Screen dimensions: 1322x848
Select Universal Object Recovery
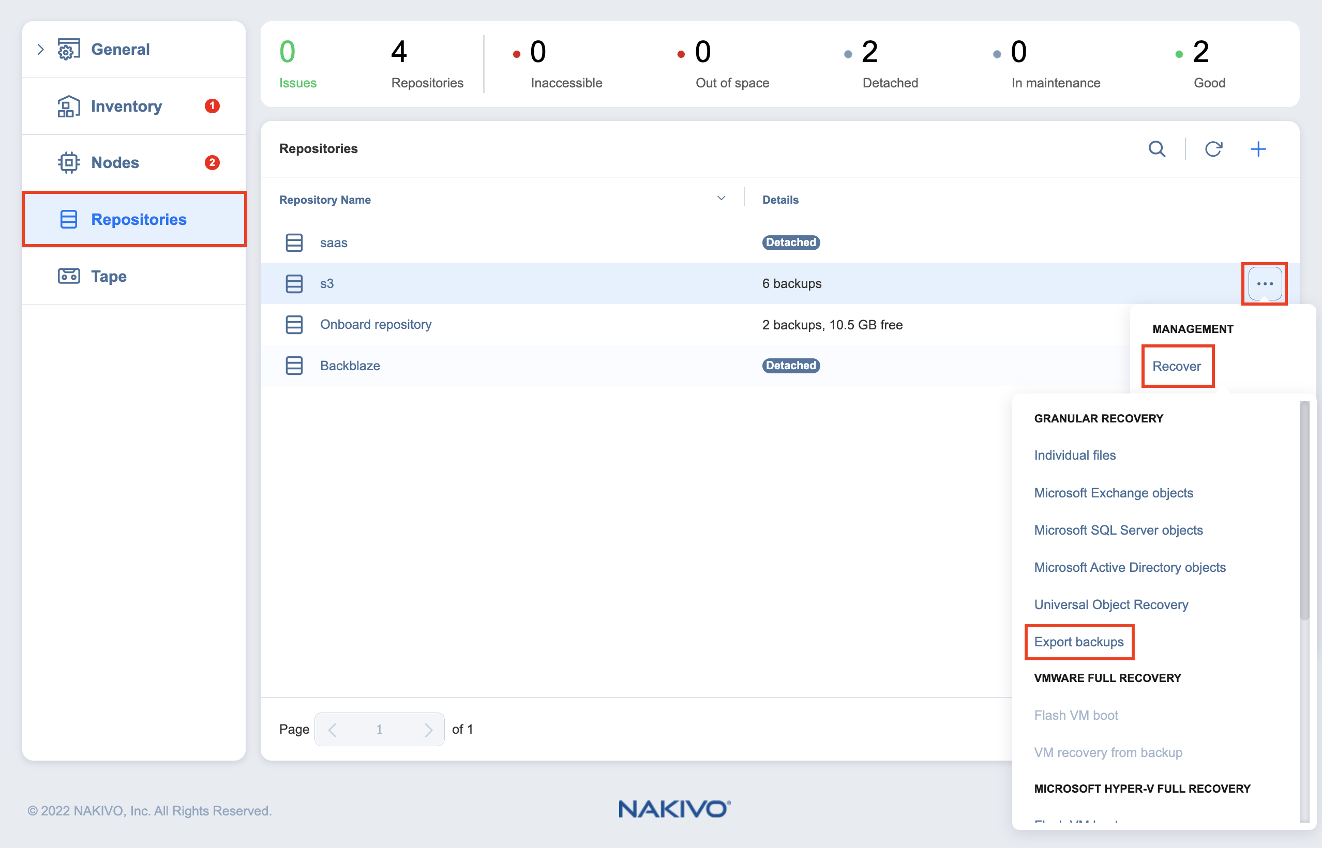tap(1111, 604)
